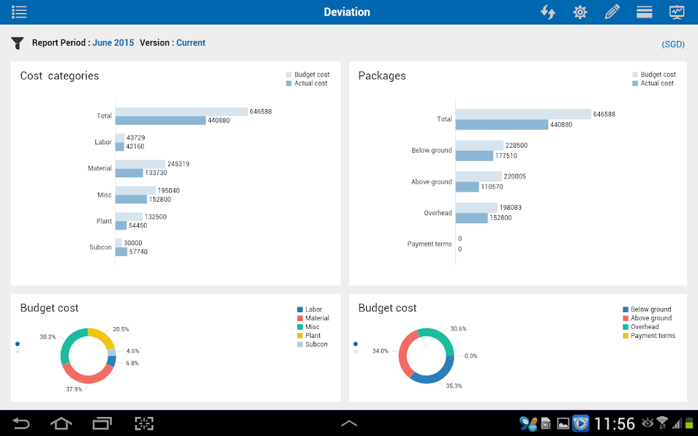
Task: Select second page dot in right Budget cost chart
Action: click(355, 352)
